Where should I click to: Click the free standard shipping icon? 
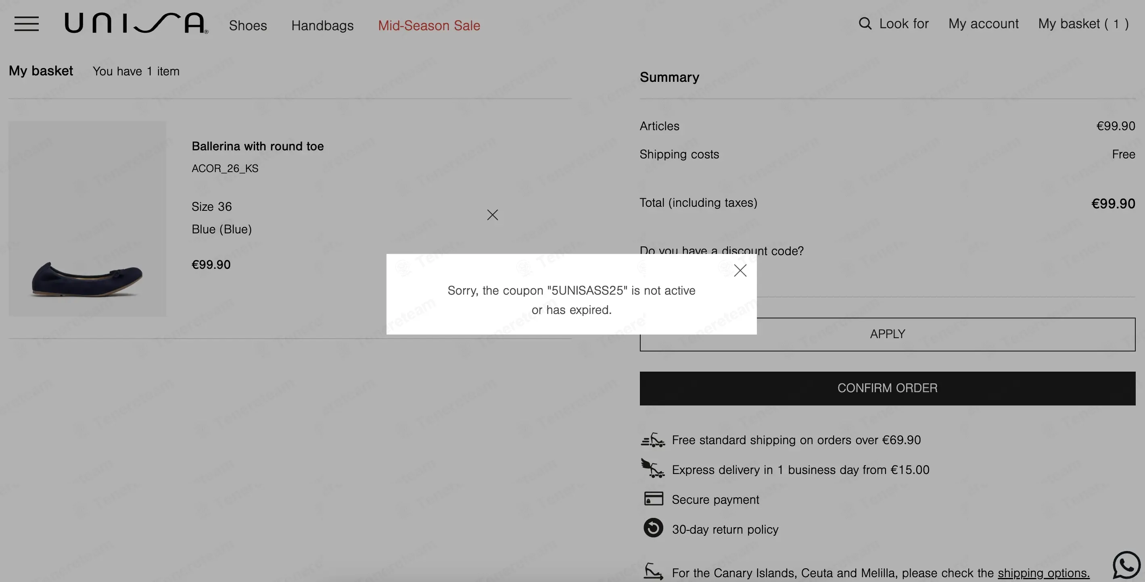point(653,440)
